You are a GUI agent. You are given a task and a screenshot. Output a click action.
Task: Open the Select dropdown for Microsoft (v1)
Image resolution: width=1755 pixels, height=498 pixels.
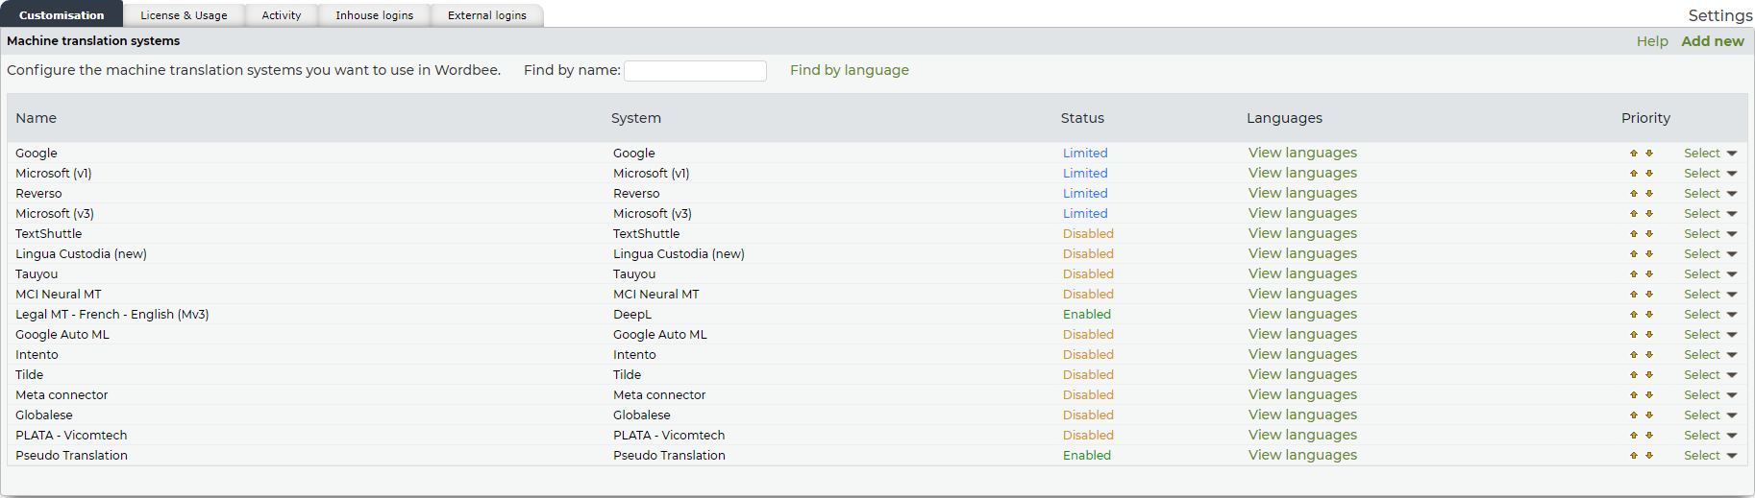[x=1710, y=174]
